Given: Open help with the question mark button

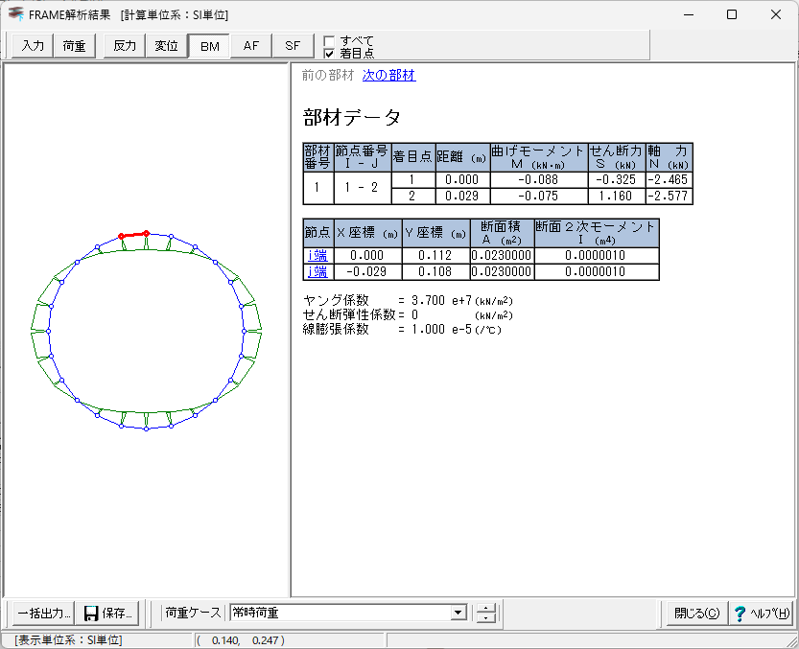Looking at the screenshot, I should [x=762, y=614].
